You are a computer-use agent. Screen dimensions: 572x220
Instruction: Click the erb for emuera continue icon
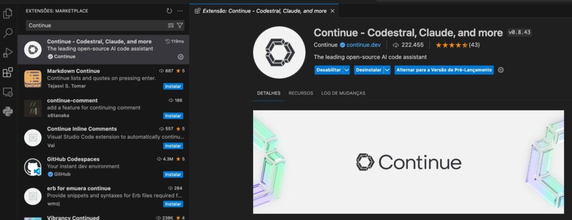click(33, 197)
